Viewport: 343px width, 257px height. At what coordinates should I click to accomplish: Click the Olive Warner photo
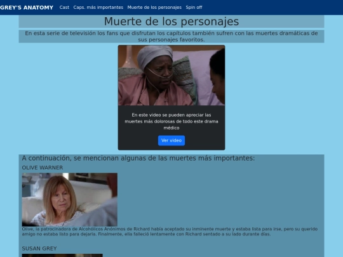[x=70, y=199]
